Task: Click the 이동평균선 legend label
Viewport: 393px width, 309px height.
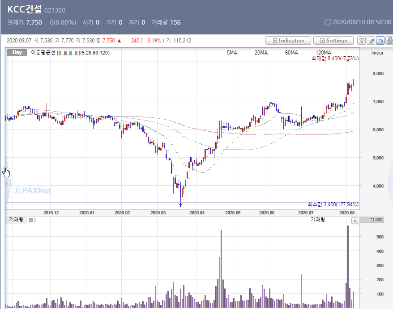Action: point(43,53)
